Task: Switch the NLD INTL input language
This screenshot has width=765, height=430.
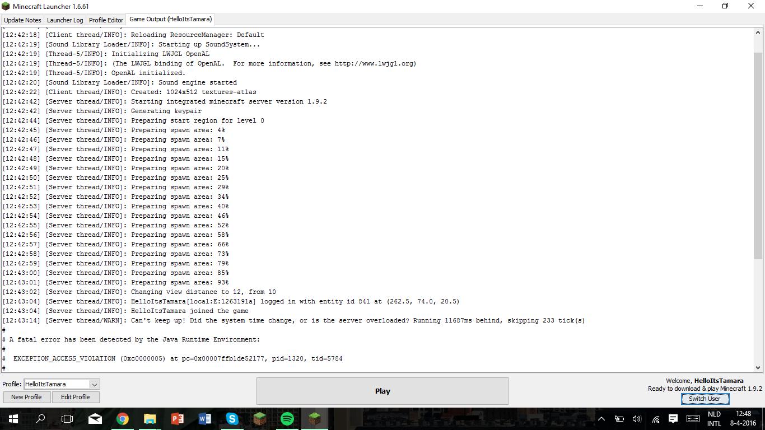Action: (714, 419)
